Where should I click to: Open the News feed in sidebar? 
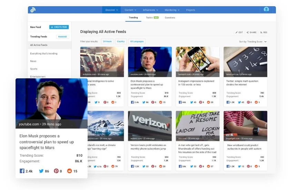tap(33, 61)
